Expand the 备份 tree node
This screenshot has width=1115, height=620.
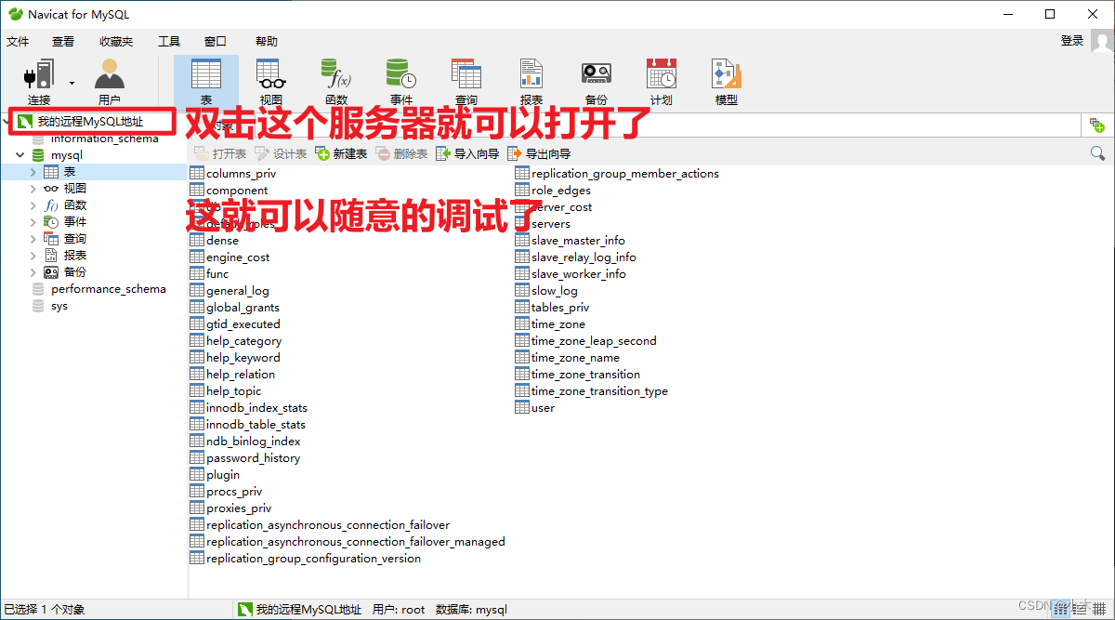click(x=34, y=272)
